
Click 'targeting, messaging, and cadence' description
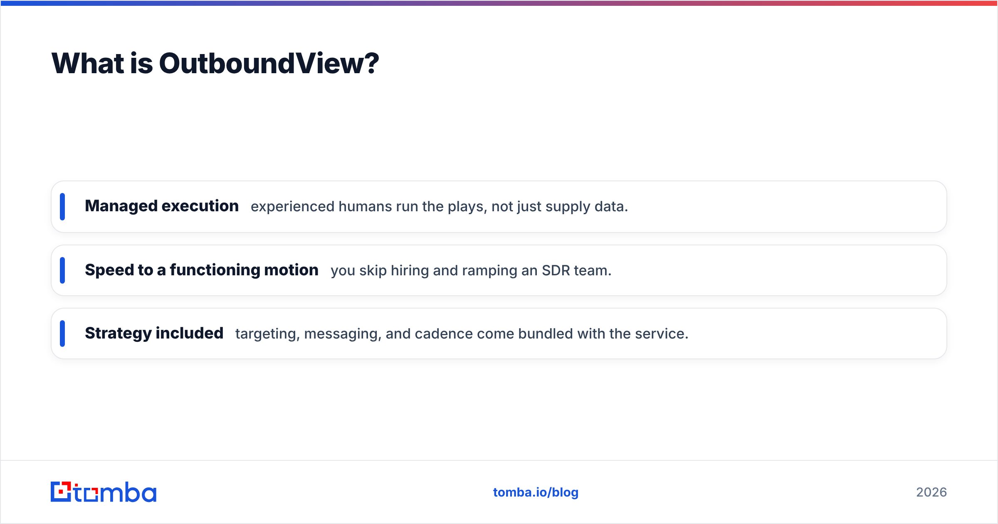(x=462, y=334)
